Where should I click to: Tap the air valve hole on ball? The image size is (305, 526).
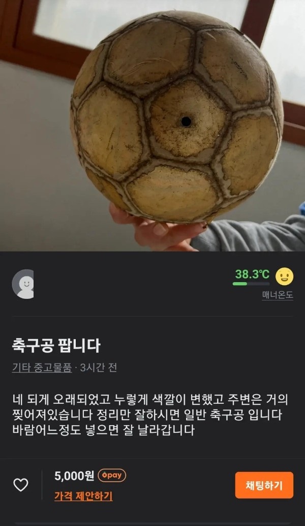point(186,121)
